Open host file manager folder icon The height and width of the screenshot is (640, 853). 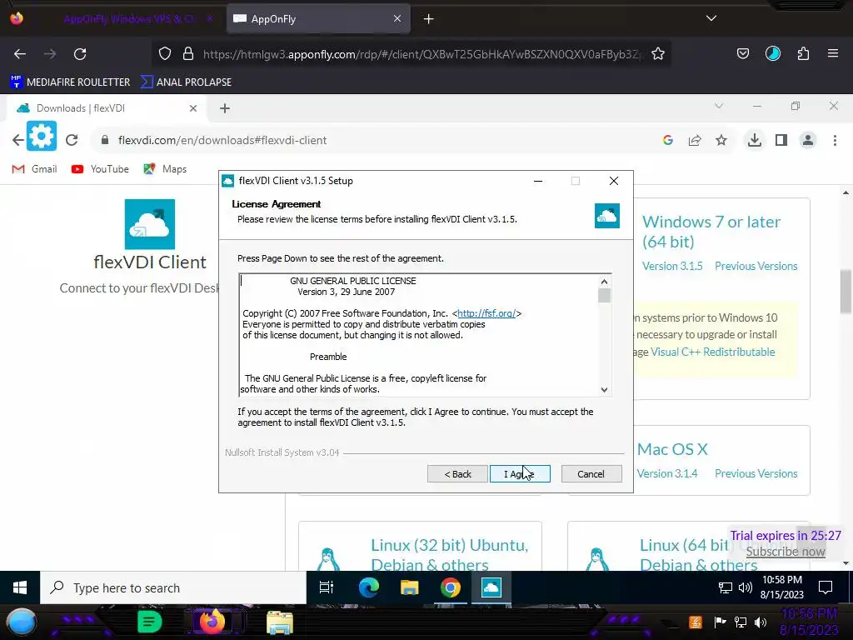pos(280,622)
